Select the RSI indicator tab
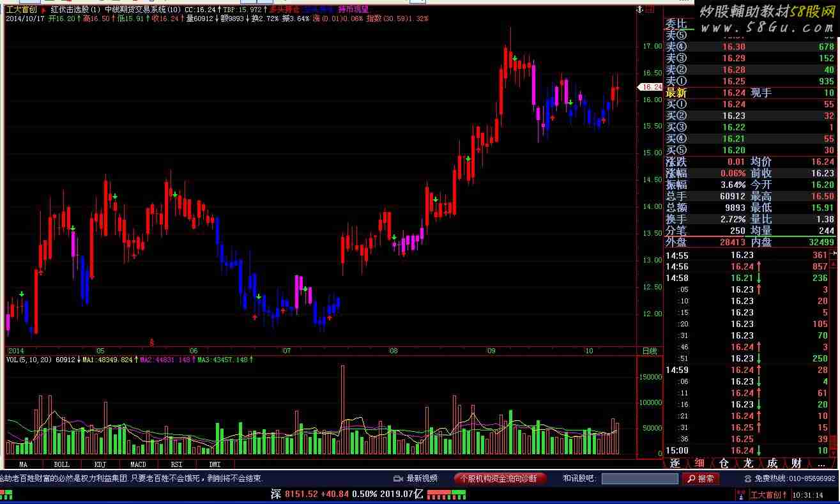840x504 pixels. coord(176,464)
